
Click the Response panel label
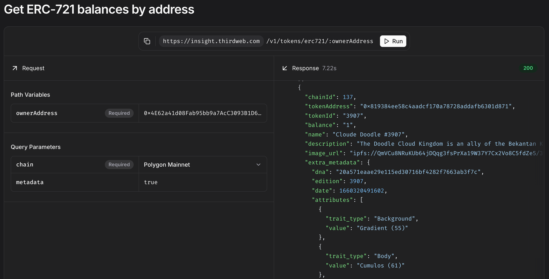[x=306, y=68]
